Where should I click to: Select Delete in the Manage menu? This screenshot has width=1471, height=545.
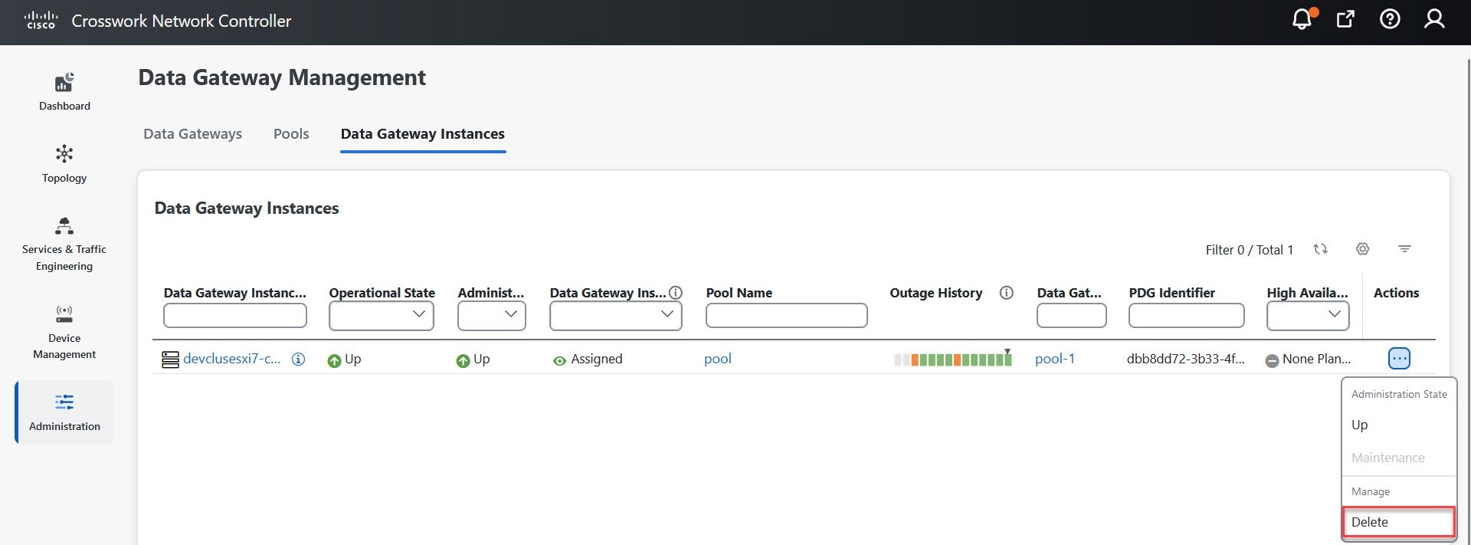[x=1399, y=522]
